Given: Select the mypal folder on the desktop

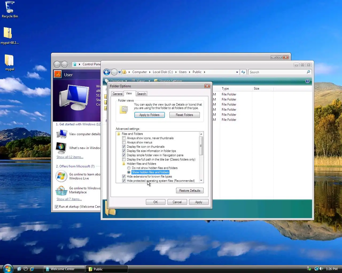Looking at the screenshot, I should (9, 60).
